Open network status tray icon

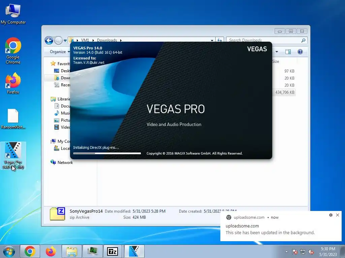pyautogui.click(x=303, y=252)
